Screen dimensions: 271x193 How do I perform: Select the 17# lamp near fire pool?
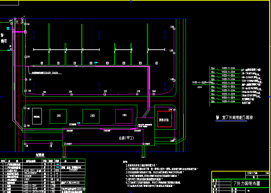tap(174, 110)
